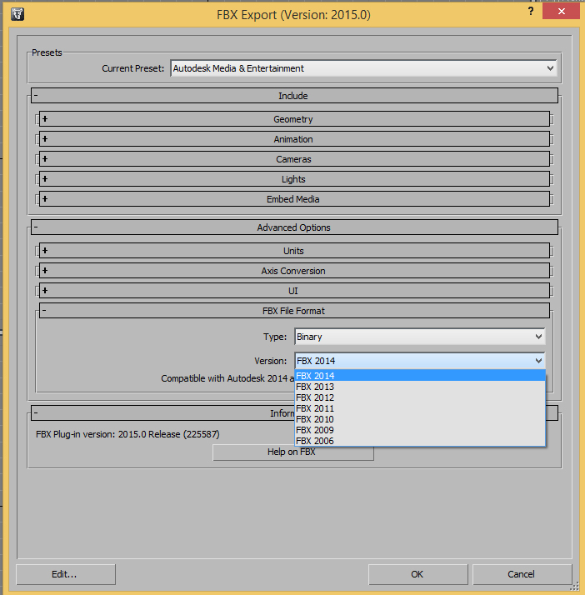Close the FBX Export dialog
This screenshot has width=585, height=595.
pyautogui.click(x=561, y=12)
